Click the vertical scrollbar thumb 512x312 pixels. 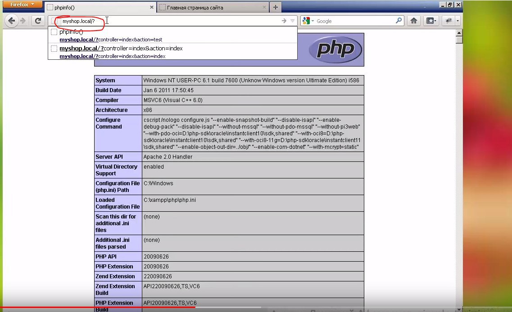[x=459, y=40]
